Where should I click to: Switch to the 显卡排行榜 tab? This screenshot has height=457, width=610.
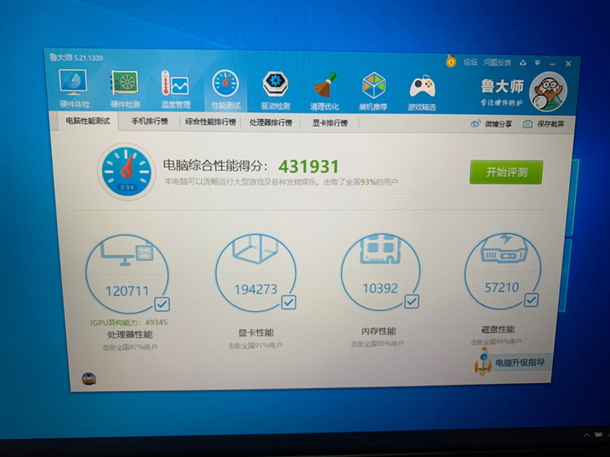(330, 123)
